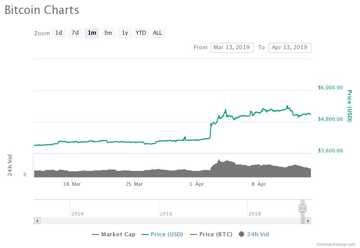The image size is (360, 248).
Task: Set the zoom to 1y
Action: [125, 33]
